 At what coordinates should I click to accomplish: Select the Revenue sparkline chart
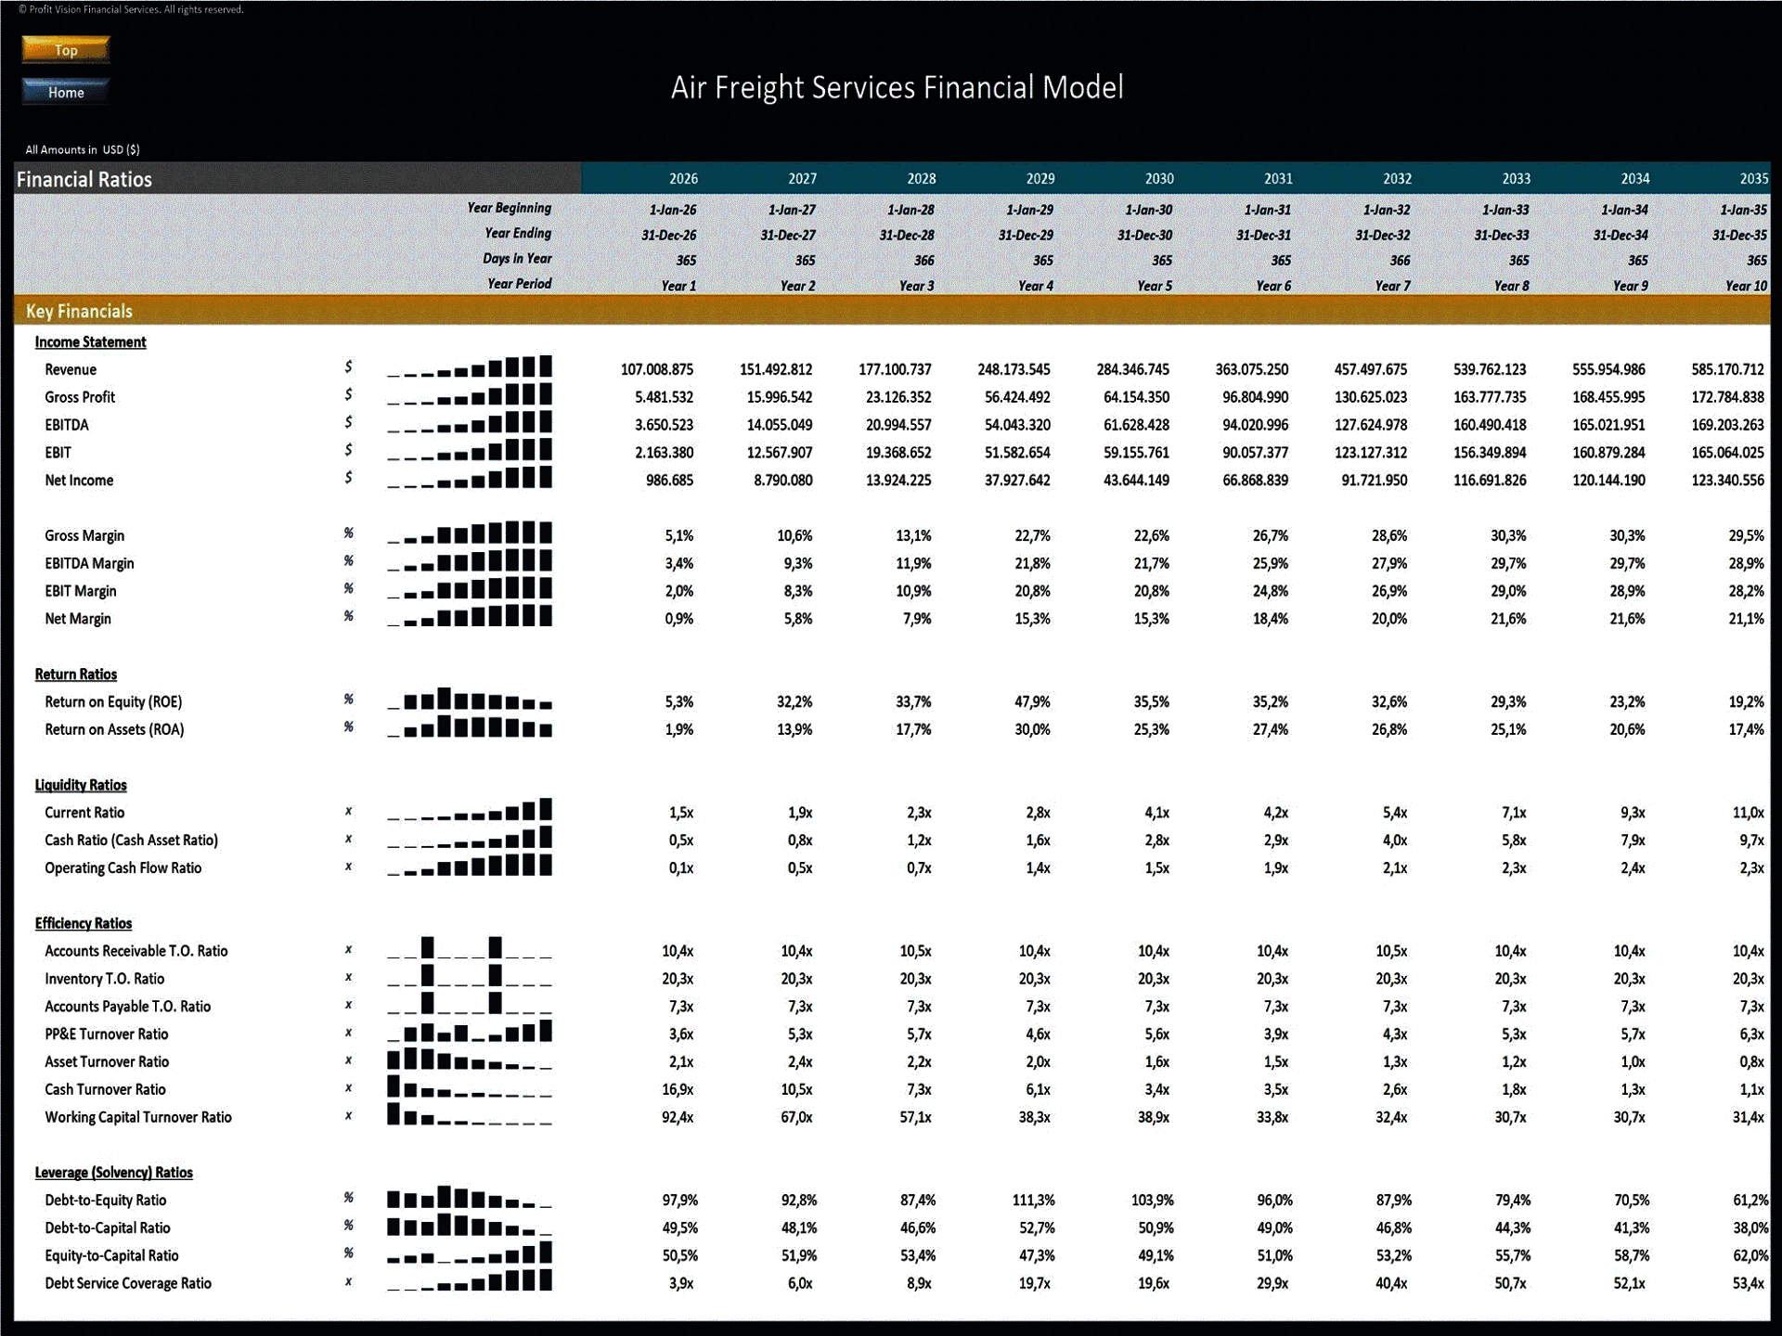pyautogui.click(x=469, y=368)
